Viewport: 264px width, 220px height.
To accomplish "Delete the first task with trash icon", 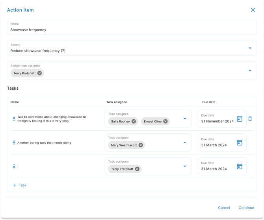I will [x=250, y=119].
